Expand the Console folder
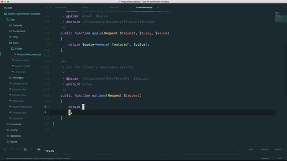 tap(15, 25)
